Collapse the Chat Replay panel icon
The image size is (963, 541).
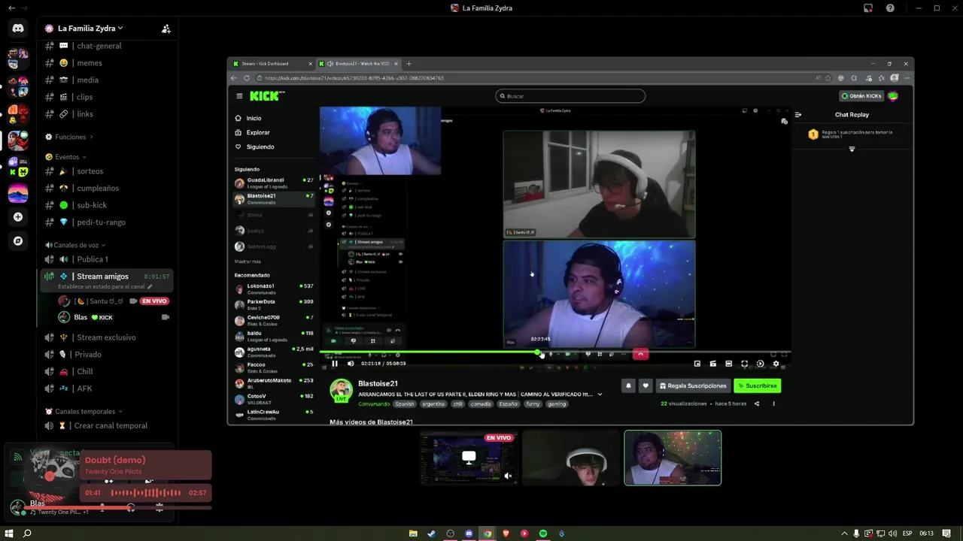(x=798, y=115)
